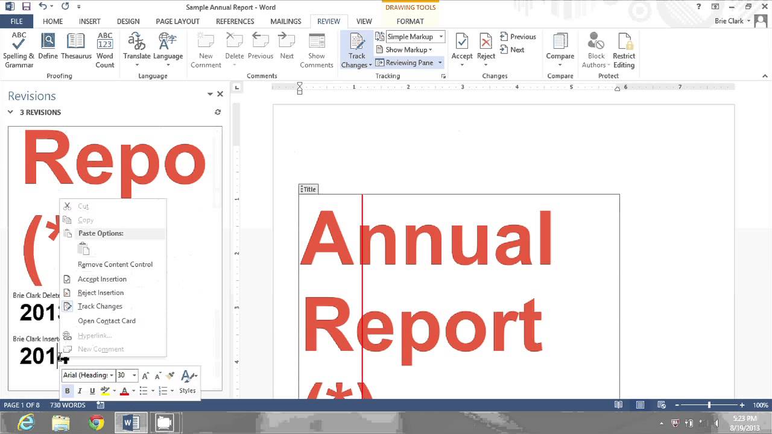Viewport: 772px width, 434px height.
Task: Click the zoom slider in the status bar
Action: click(709, 405)
